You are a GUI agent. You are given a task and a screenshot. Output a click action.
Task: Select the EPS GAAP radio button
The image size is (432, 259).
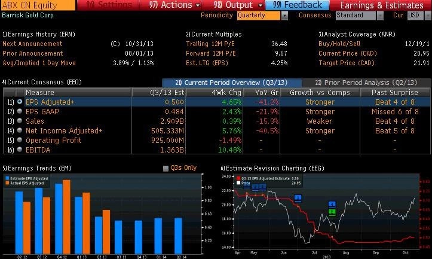point(20,111)
